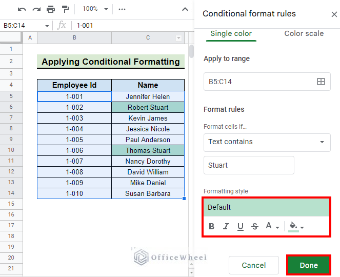This screenshot has height=277, width=340.
Task: Collapse the toolbar with the up chevron
Action: tap(185, 9)
